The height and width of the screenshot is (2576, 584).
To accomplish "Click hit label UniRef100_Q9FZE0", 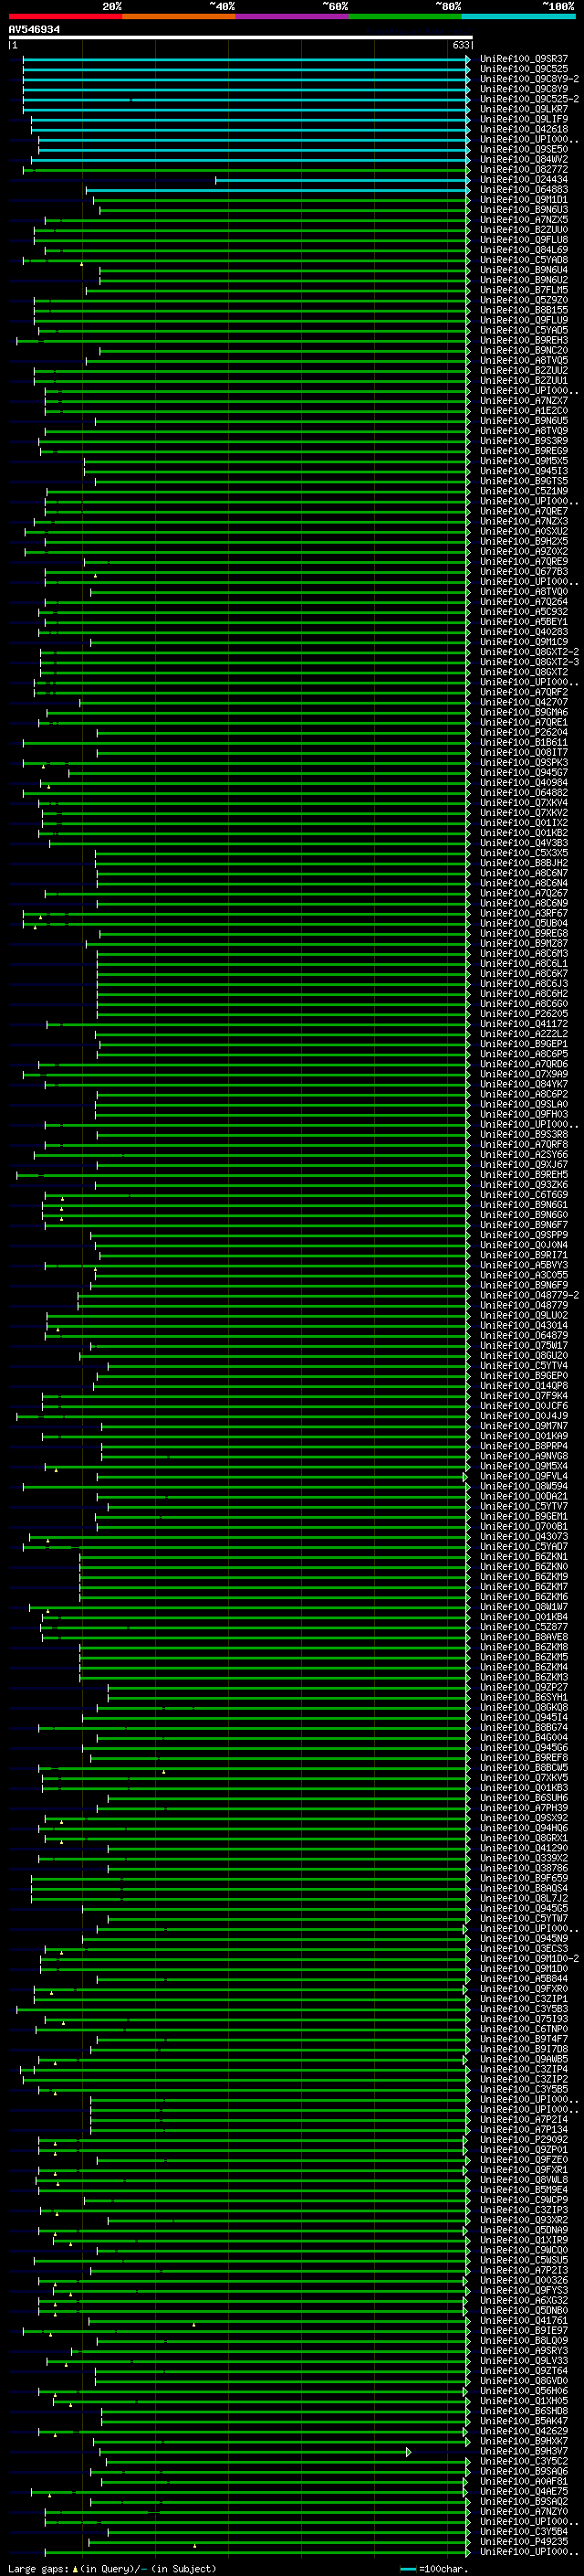I will tap(524, 2160).
